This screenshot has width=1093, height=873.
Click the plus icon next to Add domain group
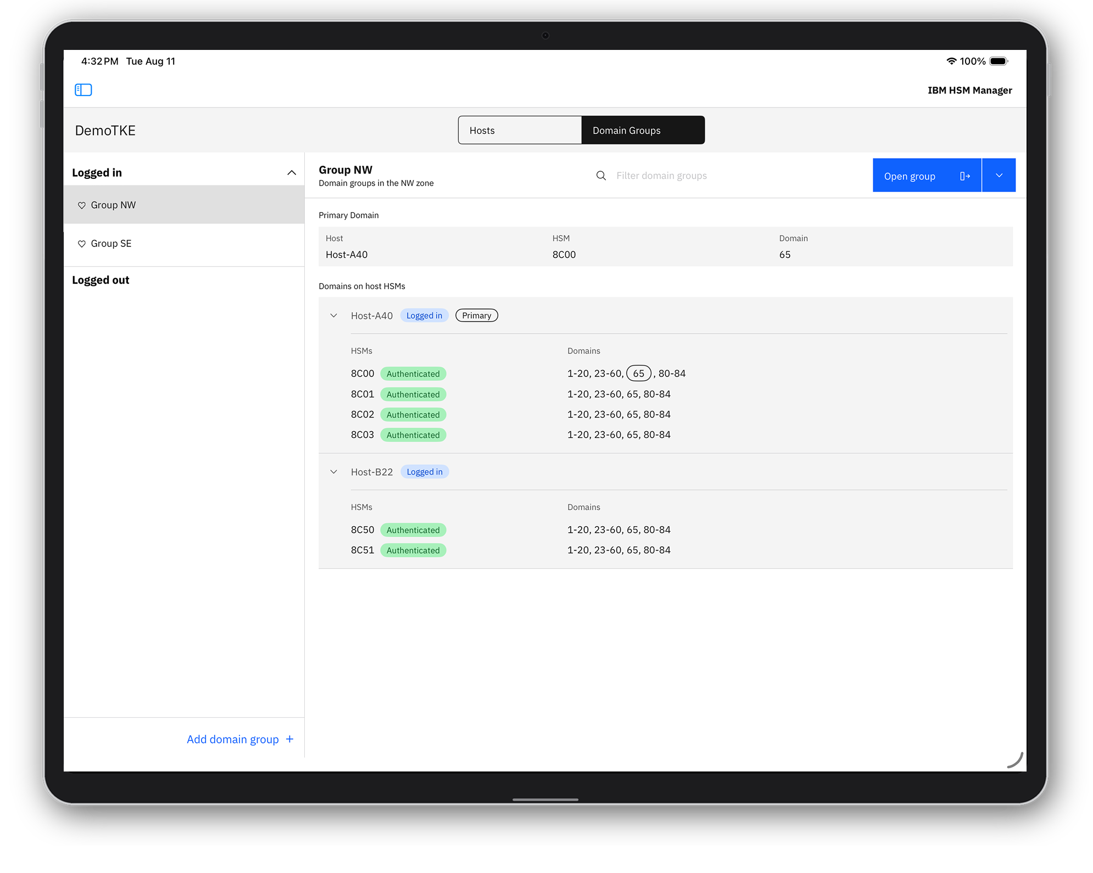(x=289, y=739)
